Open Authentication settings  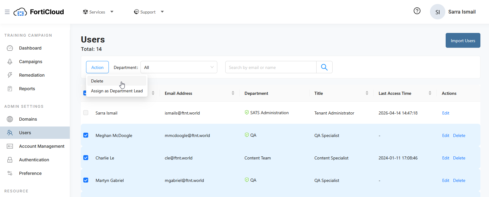pos(34,160)
